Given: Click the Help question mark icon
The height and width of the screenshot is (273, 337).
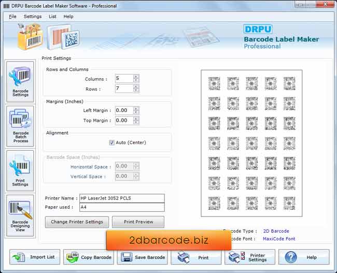Looking at the screenshot, I should pos(291,257).
